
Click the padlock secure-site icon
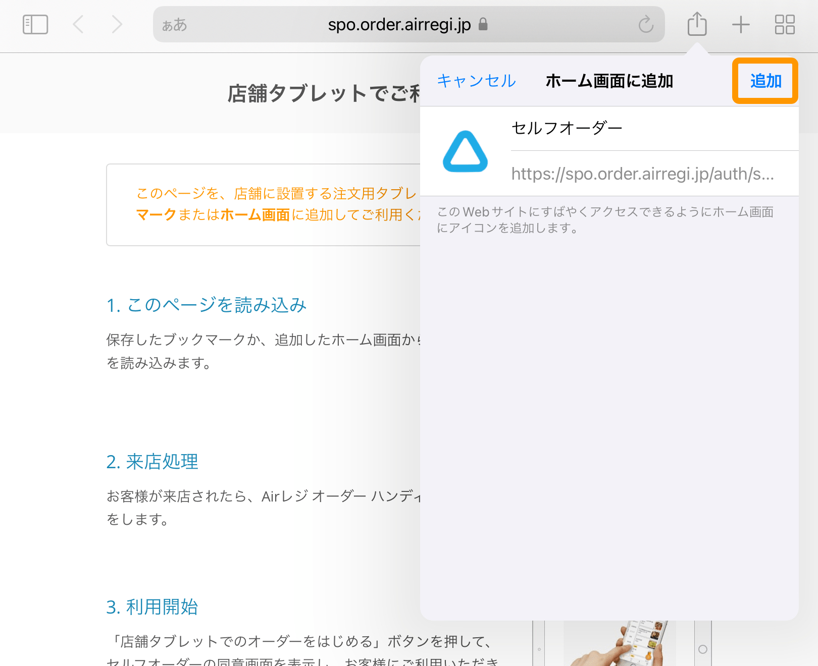point(483,24)
